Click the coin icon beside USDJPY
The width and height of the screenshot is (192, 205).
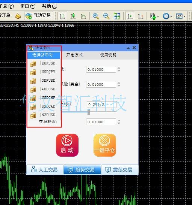33,72
